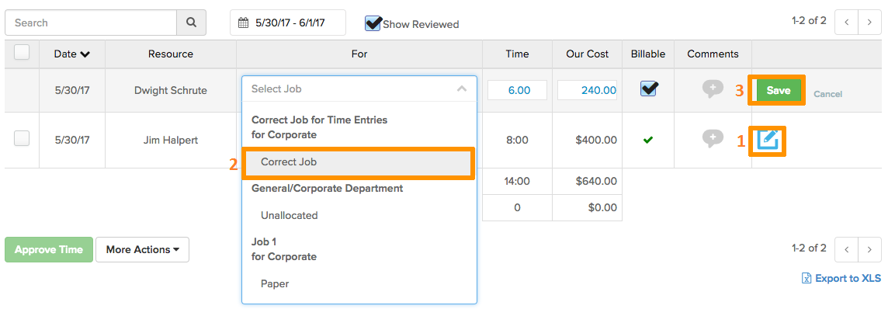Click the Time field showing 6.00
Viewport: 895px width, 316px height.
[517, 90]
